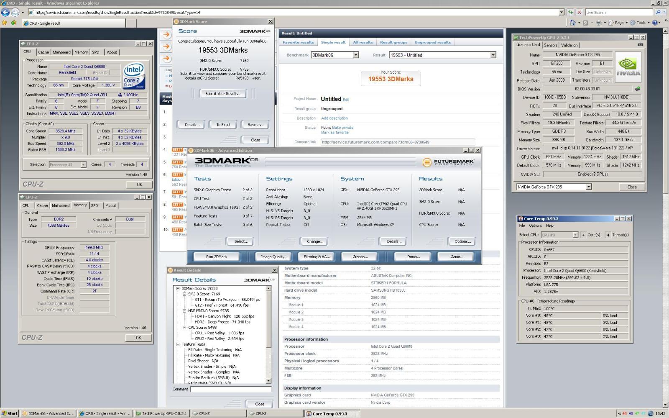Click the Graphs button in 3DMark06

pyautogui.click(x=360, y=256)
